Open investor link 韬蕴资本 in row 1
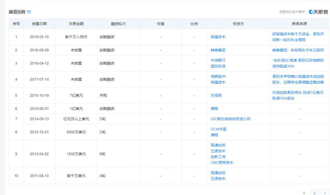The image size is (330, 195). click(218, 37)
